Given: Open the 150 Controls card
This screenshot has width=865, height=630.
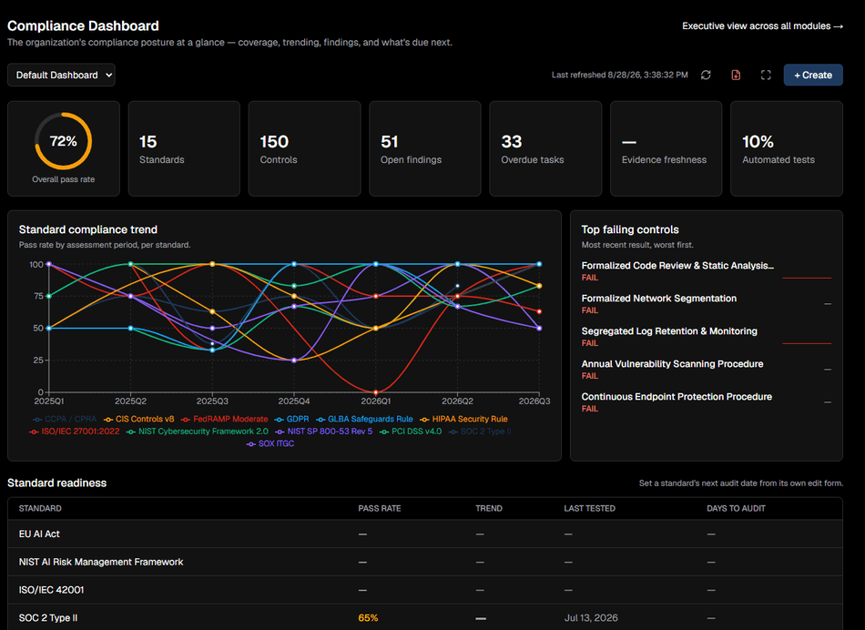Looking at the screenshot, I should (x=304, y=148).
